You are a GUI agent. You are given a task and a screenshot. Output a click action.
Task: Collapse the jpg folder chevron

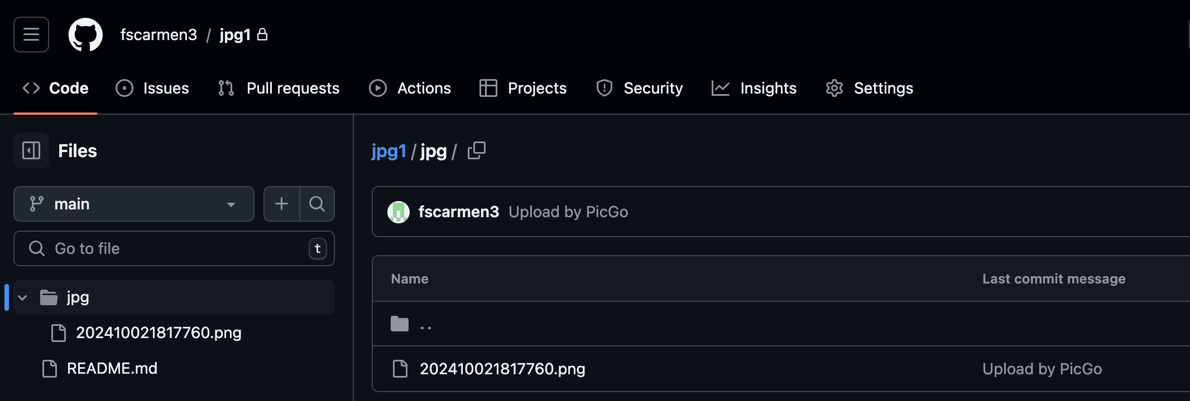22,297
